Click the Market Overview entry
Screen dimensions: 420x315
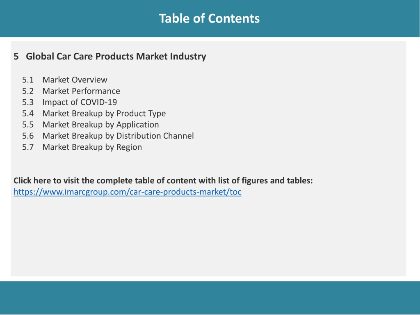tap(75, 80)
